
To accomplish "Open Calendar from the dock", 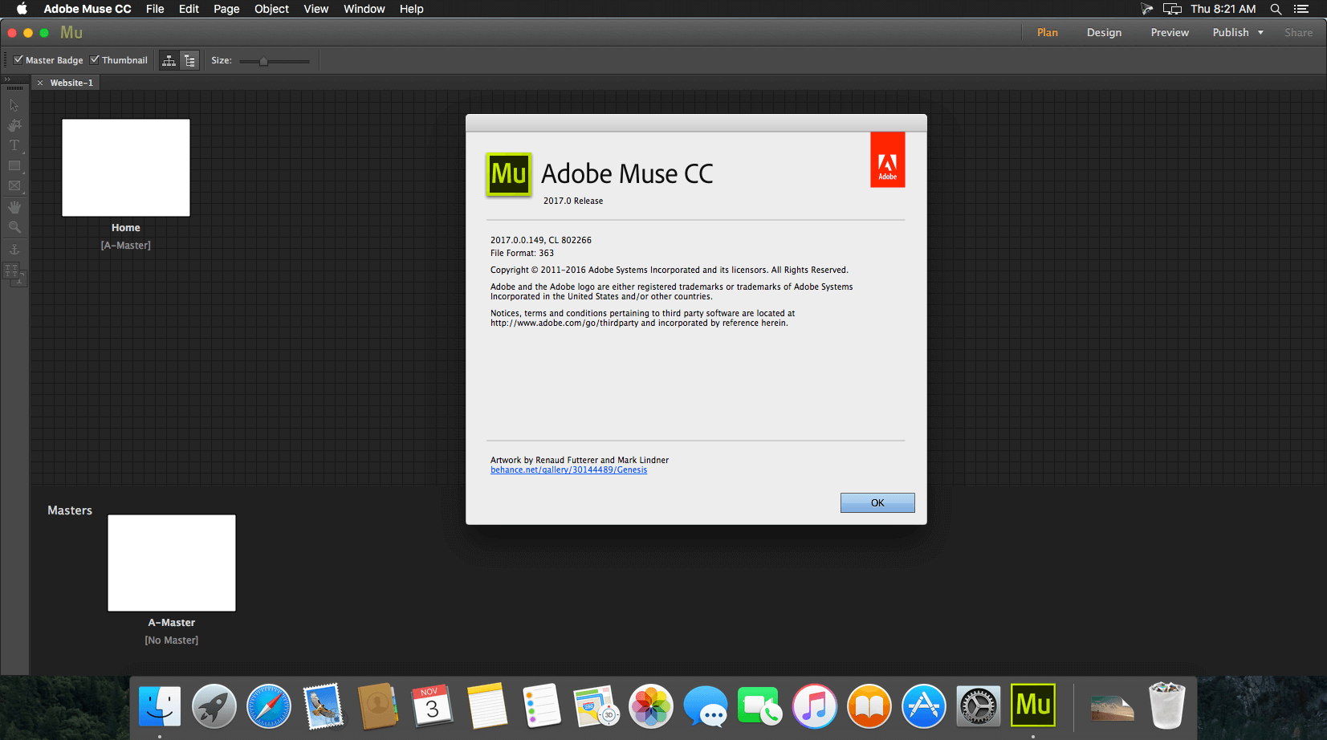I will pos(433,706).
